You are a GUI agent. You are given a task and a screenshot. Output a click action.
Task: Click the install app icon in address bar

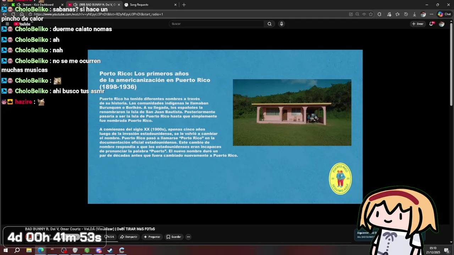[x=351, y=14]
